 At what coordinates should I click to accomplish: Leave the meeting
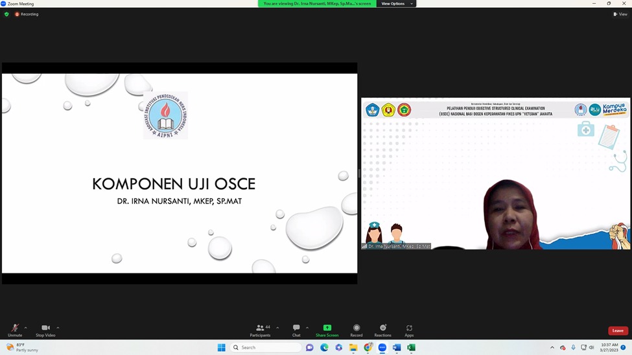[618, 331]
